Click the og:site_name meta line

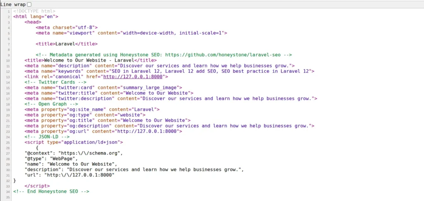click(x=92, y=110)
